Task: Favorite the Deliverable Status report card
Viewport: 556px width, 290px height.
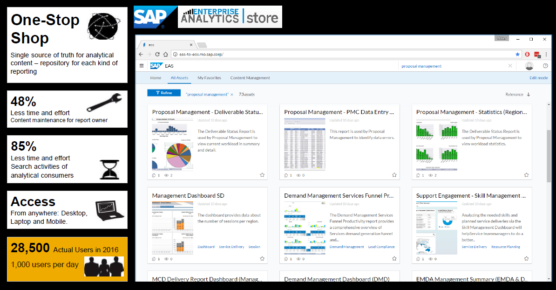Action: click(262, 175)
